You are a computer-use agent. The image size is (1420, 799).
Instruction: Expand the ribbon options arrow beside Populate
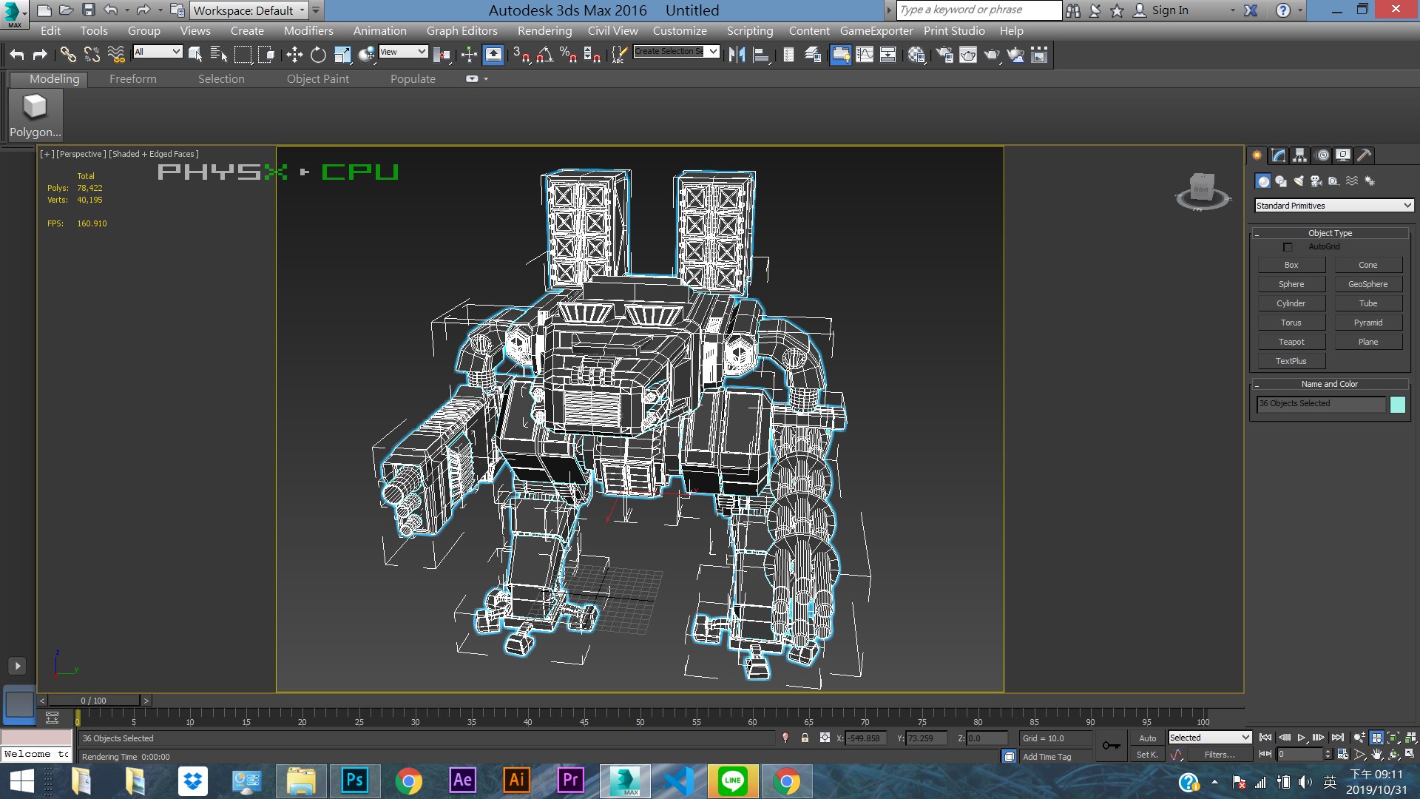pos(486,79)
